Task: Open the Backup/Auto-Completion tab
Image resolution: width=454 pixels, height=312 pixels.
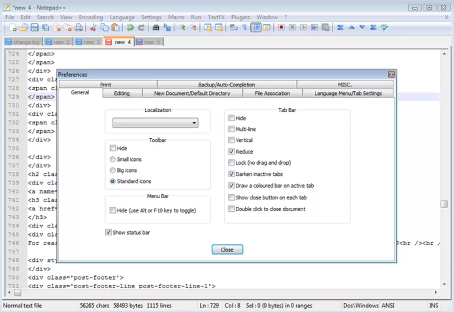Action: [227, 85]
